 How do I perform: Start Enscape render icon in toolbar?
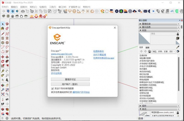(102, 11)
